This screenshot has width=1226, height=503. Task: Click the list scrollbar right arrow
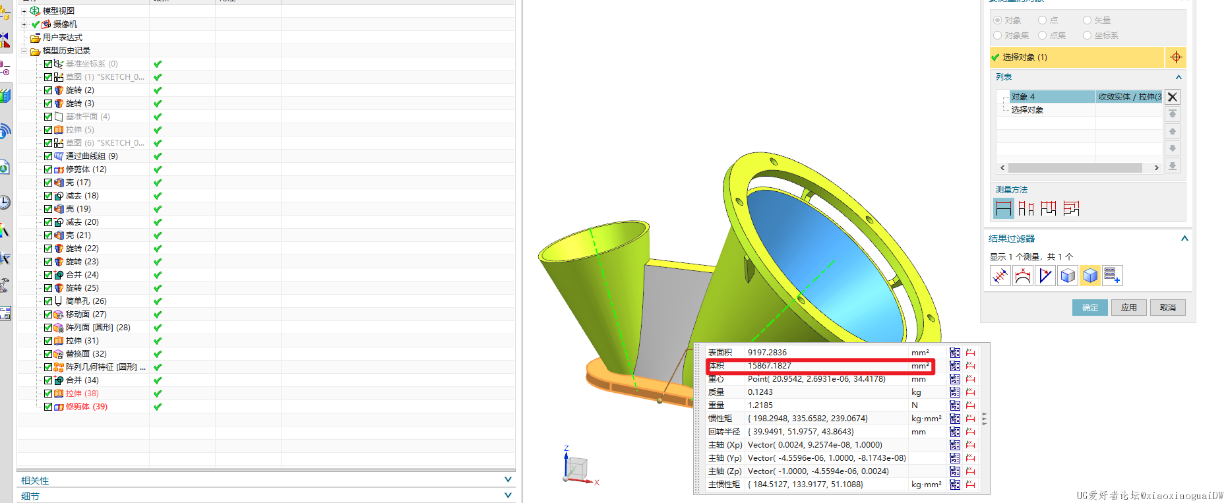1156,168
